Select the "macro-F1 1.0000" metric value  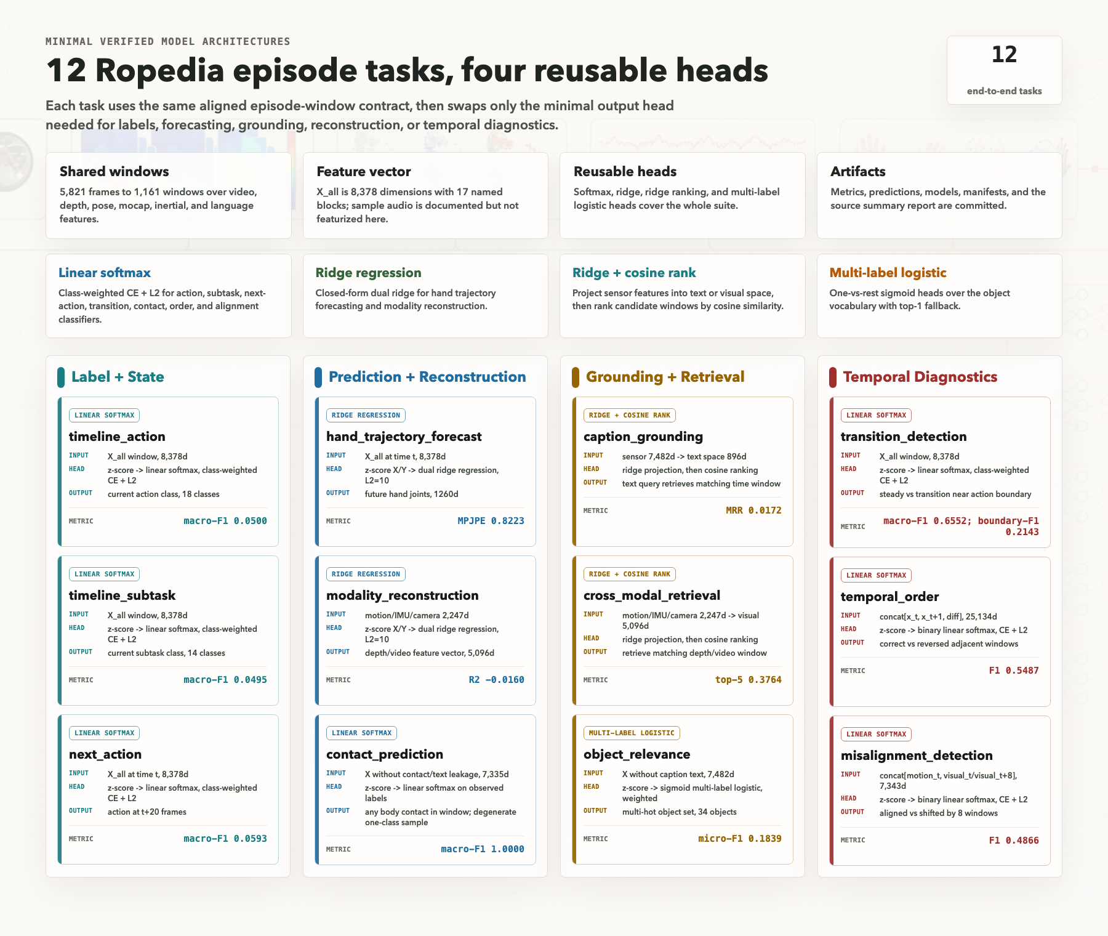click(483, 849)
